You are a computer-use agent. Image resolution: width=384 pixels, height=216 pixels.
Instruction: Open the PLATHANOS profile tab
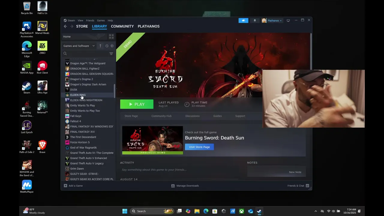pos(148,26)
